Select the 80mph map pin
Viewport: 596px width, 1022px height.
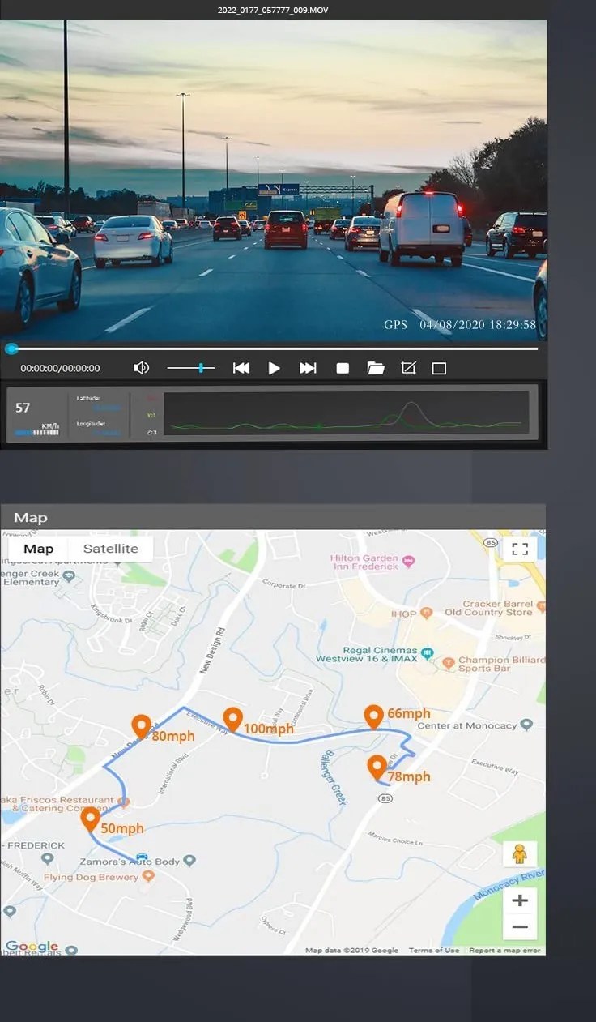141,727
